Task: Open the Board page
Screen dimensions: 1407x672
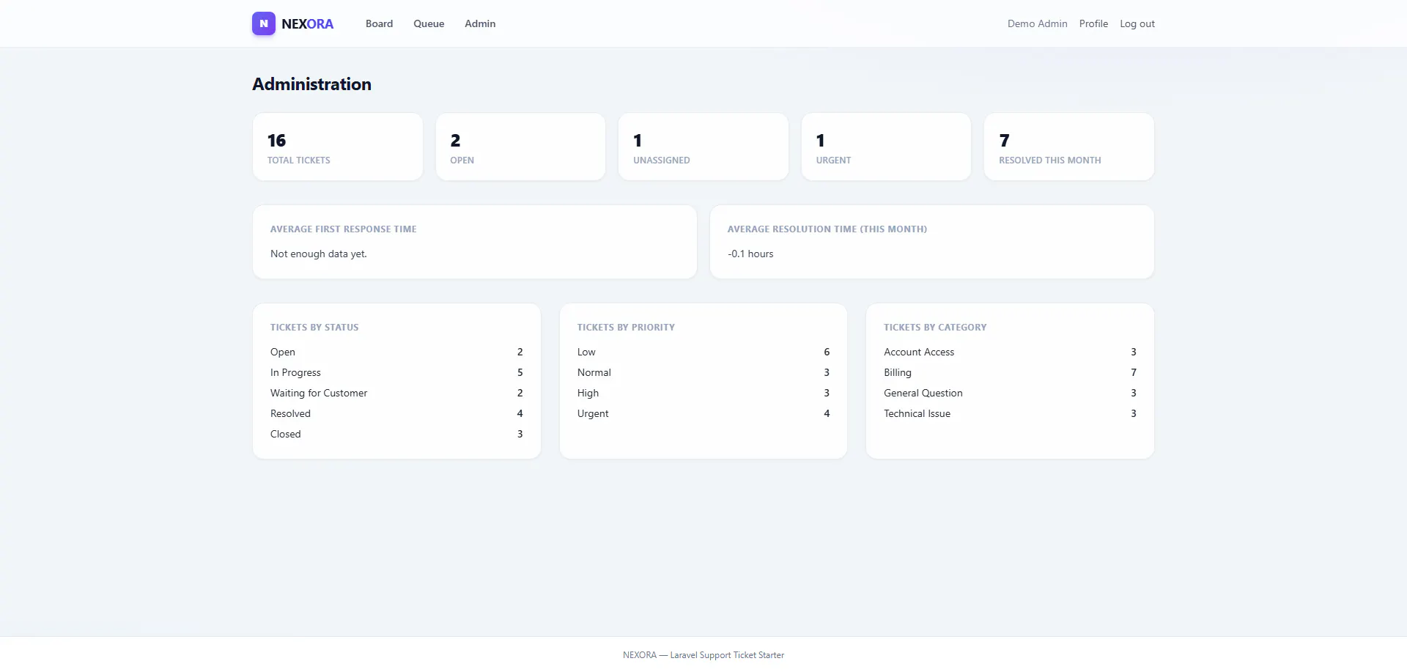Action: click(379, 23)
